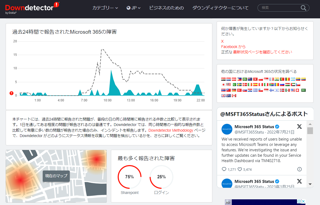The image size is (320, 205).
Task: Select the United States flag
Action: click(293, 90)
